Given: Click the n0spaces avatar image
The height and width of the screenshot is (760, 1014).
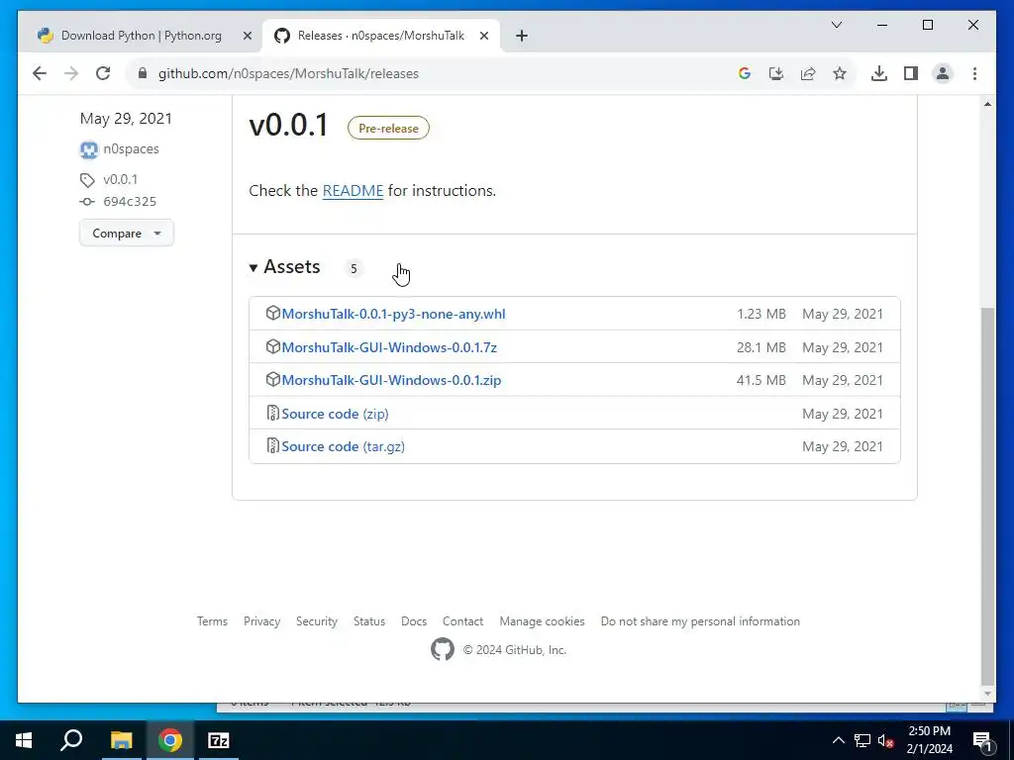Looking at the screenshot, I should coord(88,150).
